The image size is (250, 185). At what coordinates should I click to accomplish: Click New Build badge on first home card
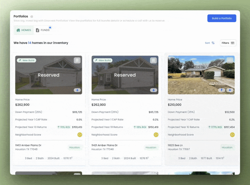[x=26, y=60]
